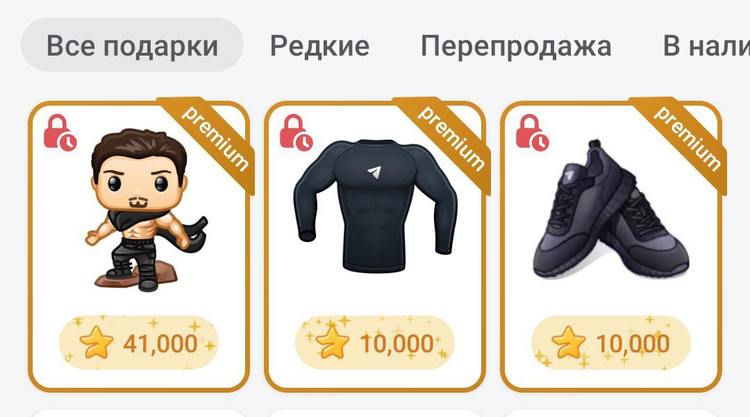Click the lock icon on the figurine gift

pos(59,133)
